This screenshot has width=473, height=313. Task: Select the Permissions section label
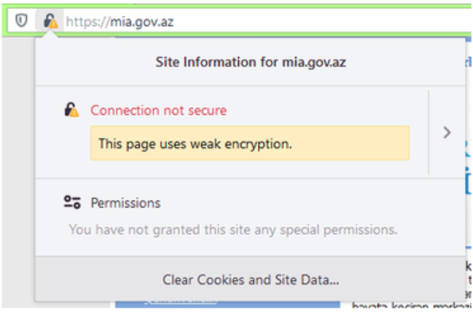(125, 203)
